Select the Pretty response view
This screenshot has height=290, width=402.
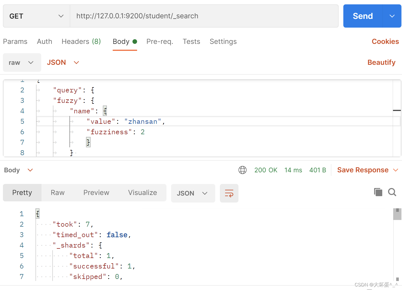pyautogui.click(x=22, y=193)
